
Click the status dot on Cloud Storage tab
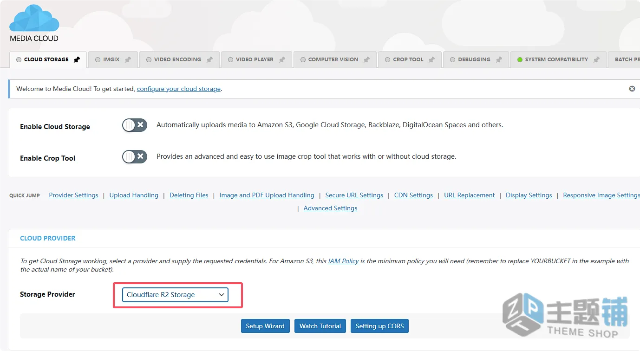19,60
